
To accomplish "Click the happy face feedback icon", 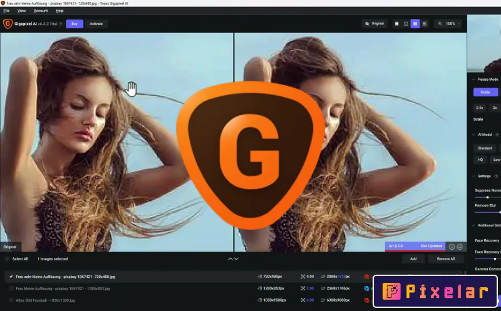I will point(452,247).
